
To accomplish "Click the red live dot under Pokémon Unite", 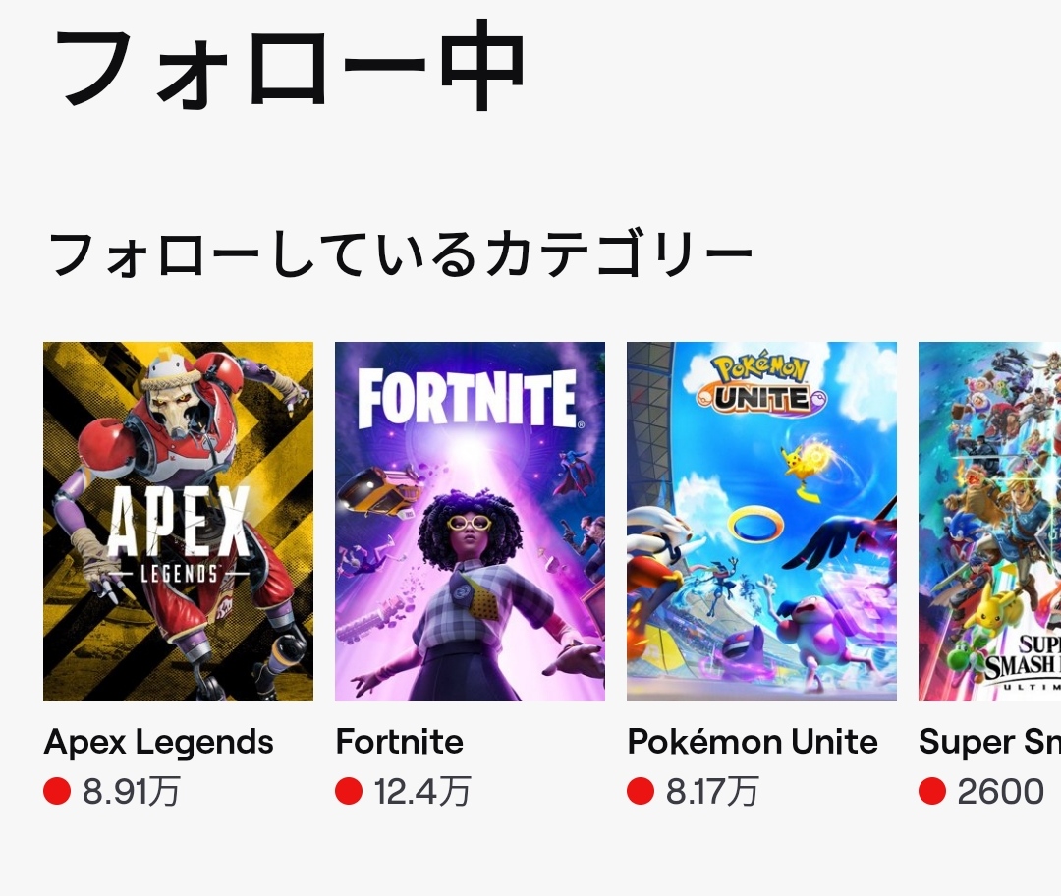I will point(641,791).
